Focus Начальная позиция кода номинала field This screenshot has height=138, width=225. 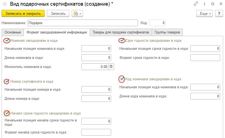(205, 87)
